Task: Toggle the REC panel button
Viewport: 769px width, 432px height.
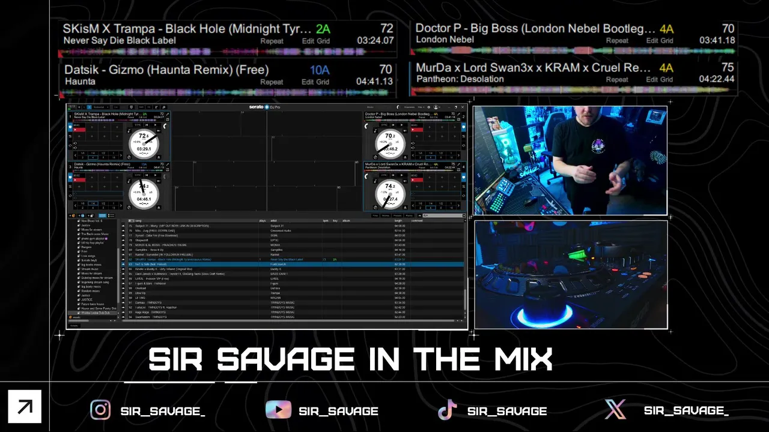Action: coord(141,107)
